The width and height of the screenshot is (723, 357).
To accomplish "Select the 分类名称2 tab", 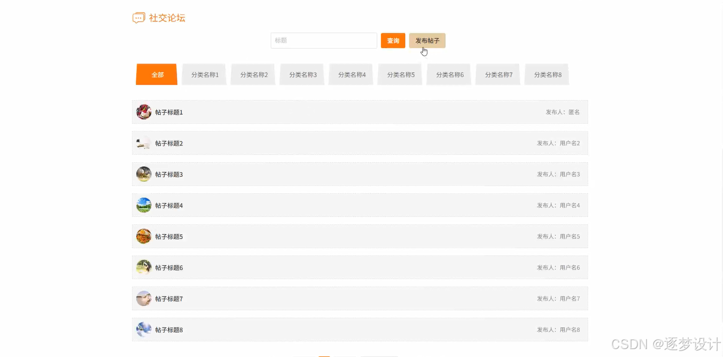I will [x=254, y=74].
